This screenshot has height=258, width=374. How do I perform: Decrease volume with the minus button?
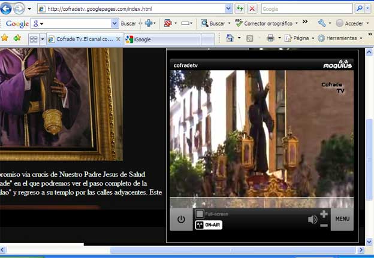tap(324, 225)
